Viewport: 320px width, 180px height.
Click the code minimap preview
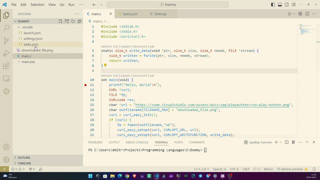tap(307, 29)
